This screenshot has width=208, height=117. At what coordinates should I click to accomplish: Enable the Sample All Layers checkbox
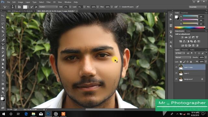(x=120, y=7)
